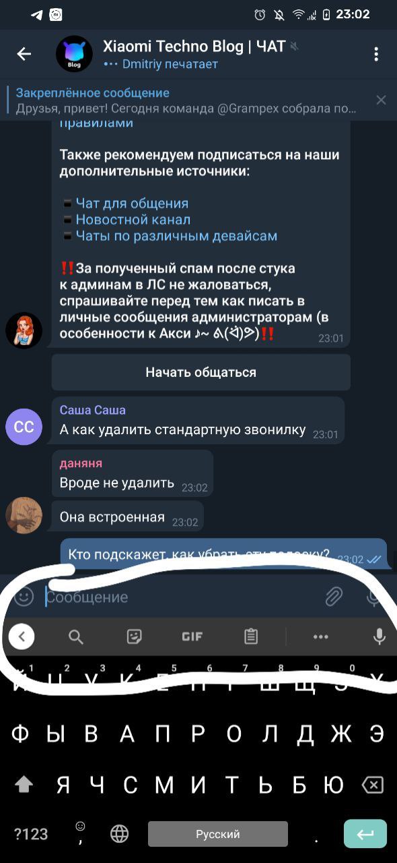Open the emoji picker in message field
The height and width of the screenshot is (863, 397).
(x=24, y=597)
